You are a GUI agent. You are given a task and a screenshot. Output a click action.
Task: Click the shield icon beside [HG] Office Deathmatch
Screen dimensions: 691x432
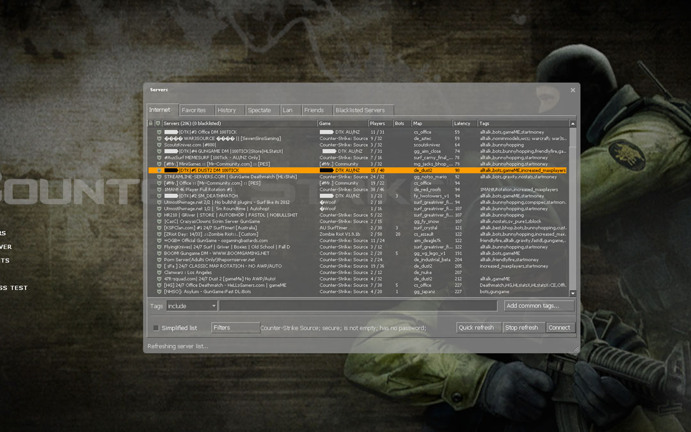click(x=159, y=285)
